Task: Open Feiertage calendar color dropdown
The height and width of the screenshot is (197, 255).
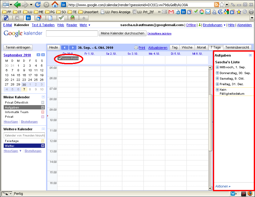Action: (x=43, y=141)
